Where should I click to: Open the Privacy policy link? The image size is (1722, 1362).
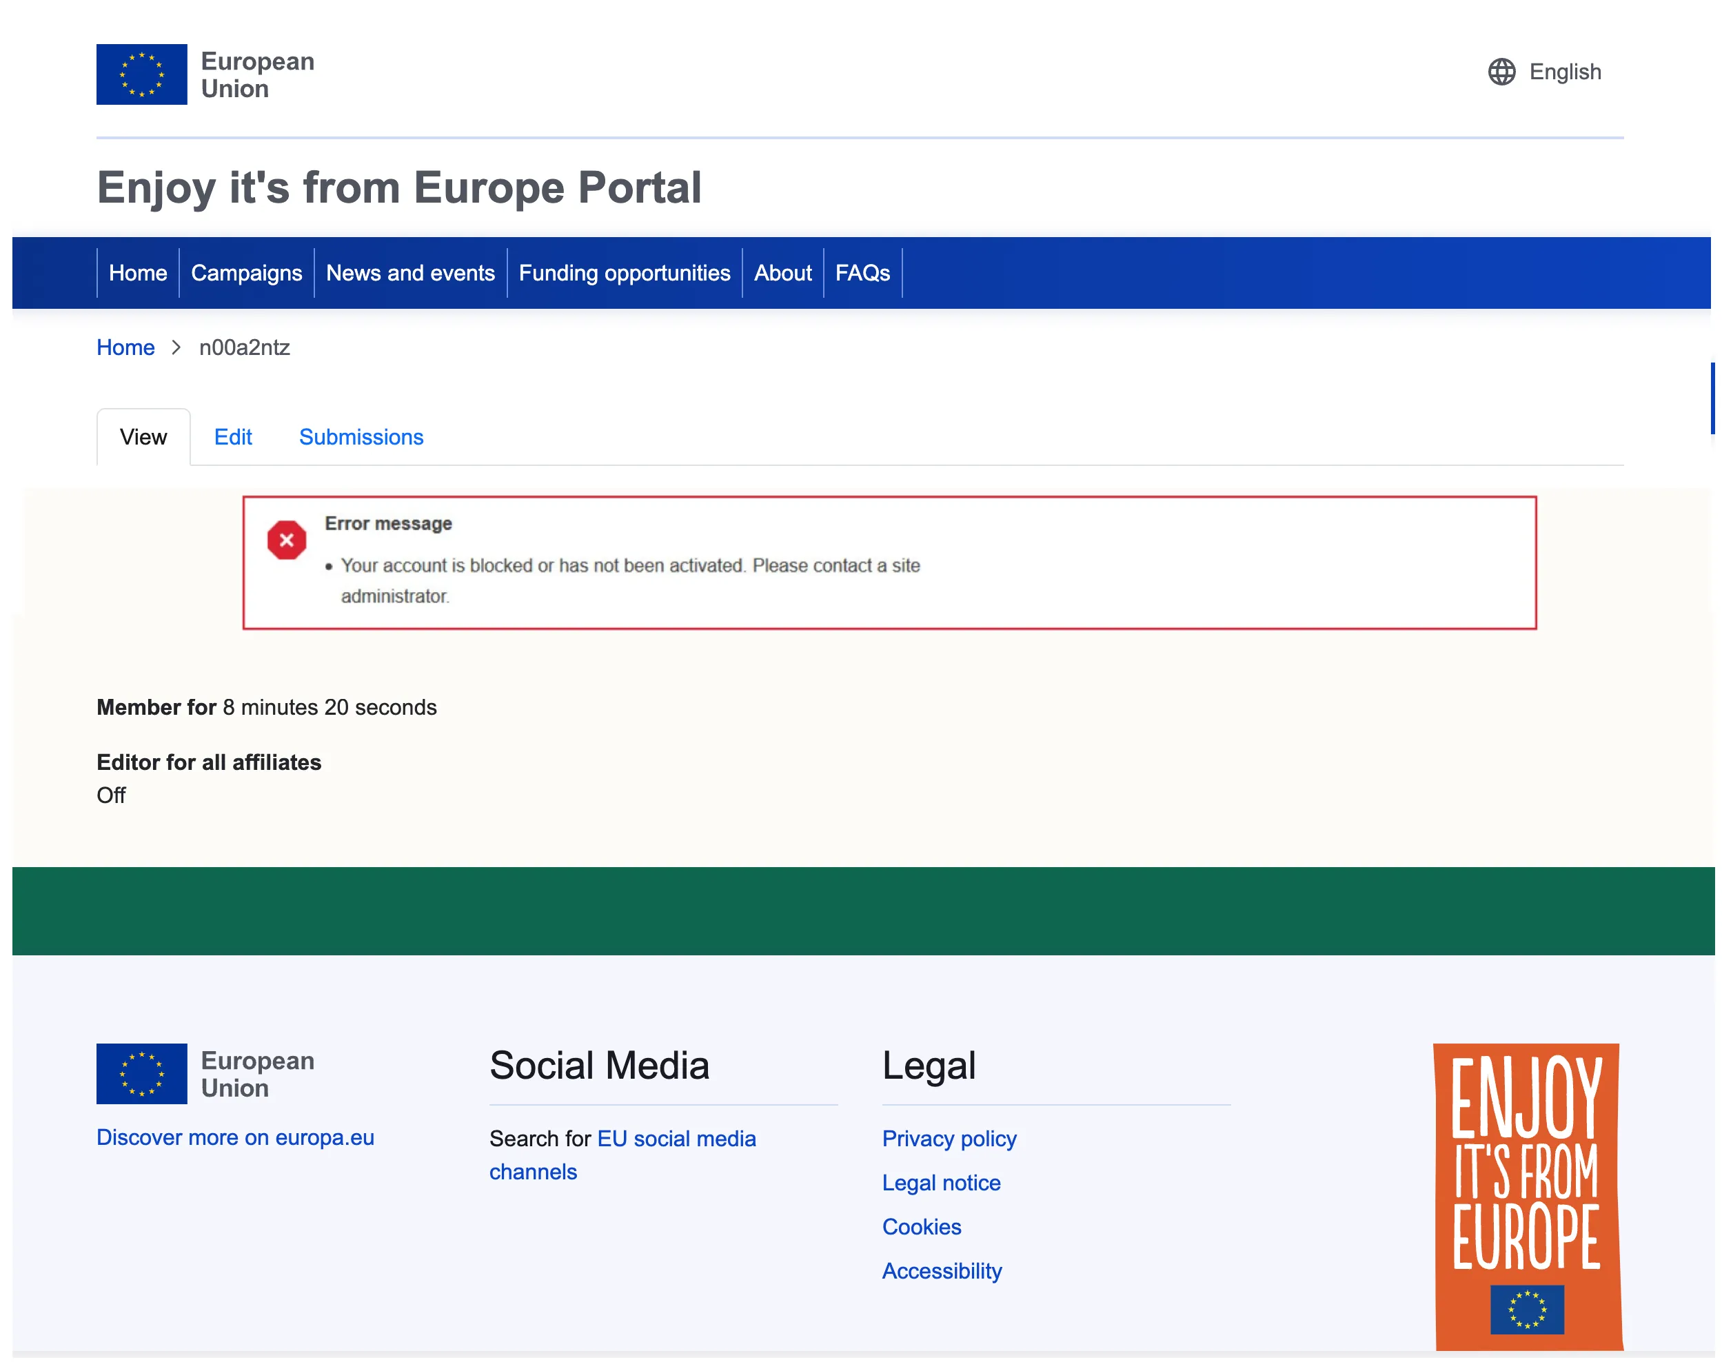tap(949, 1139)
